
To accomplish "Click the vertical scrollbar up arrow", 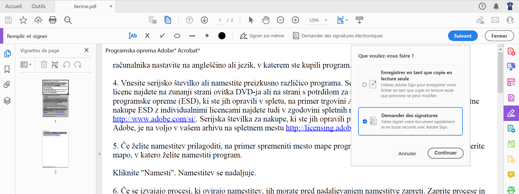I will [500, 50].
